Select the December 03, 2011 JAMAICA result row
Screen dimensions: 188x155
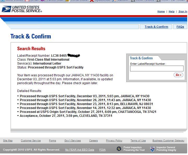coord(84,96)
